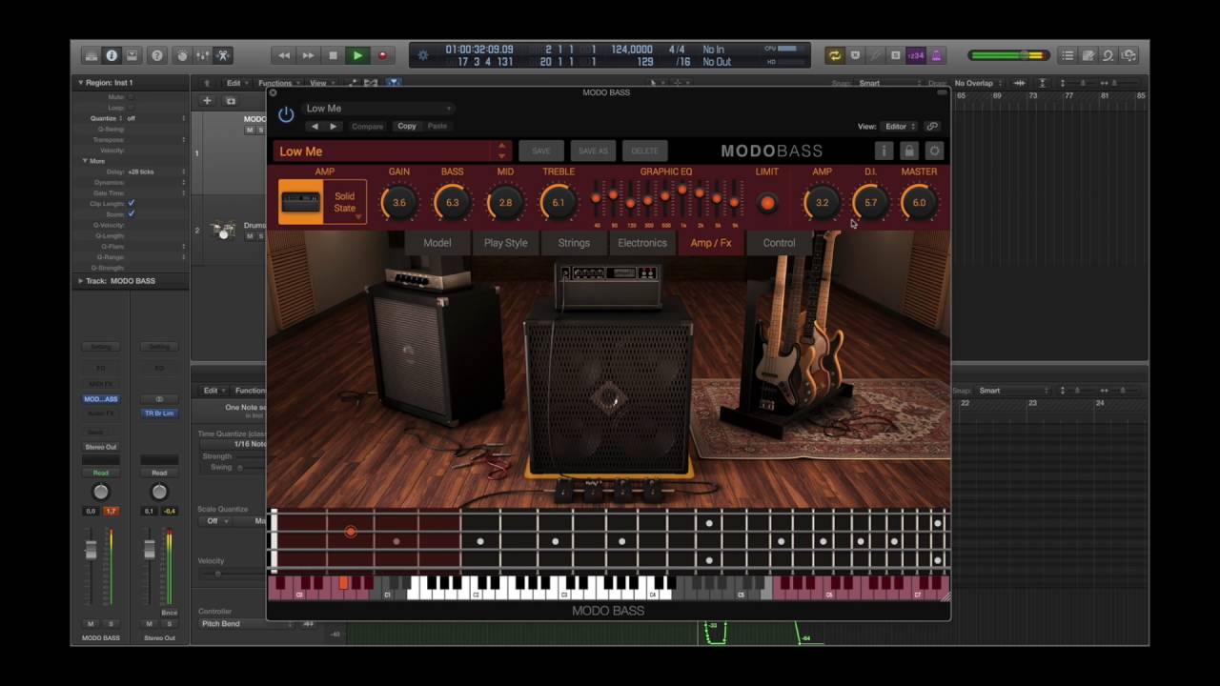Toggle the LIMIT button on the amp

(767, 203)
